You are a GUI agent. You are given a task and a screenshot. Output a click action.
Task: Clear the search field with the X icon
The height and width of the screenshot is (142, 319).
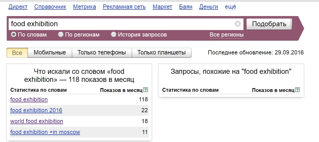coord(238,24)
